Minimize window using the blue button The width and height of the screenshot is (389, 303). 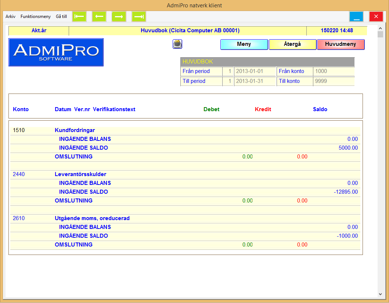[x=356, y=17]
